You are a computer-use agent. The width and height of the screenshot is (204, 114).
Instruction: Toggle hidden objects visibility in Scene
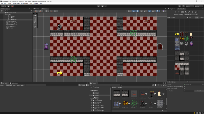(150, 11)
